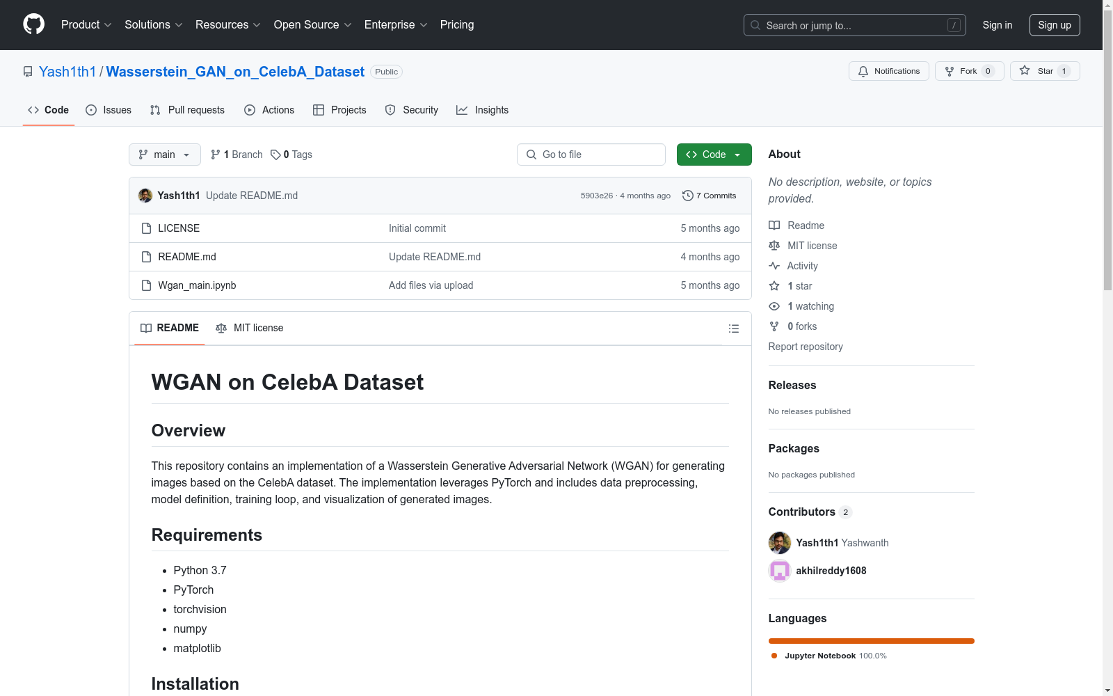Open the main branch selector dropdown
The image size is (1113, 696).
coord(165,155)
